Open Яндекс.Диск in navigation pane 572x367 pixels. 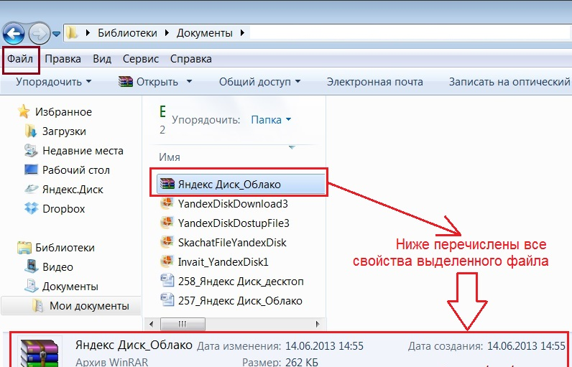tap(73, 189)
